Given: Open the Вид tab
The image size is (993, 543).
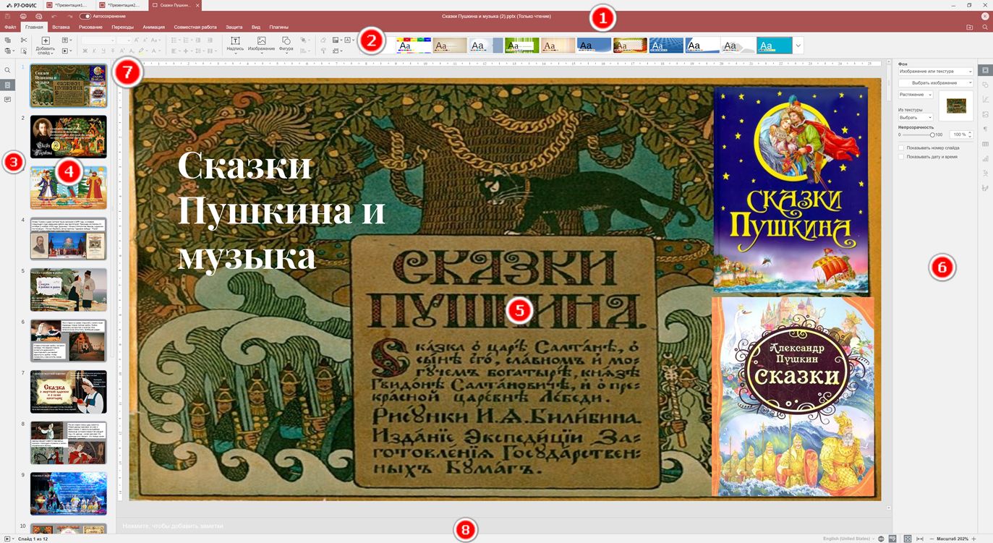Looking at the screenshot, I should click(x=256, y=27).
